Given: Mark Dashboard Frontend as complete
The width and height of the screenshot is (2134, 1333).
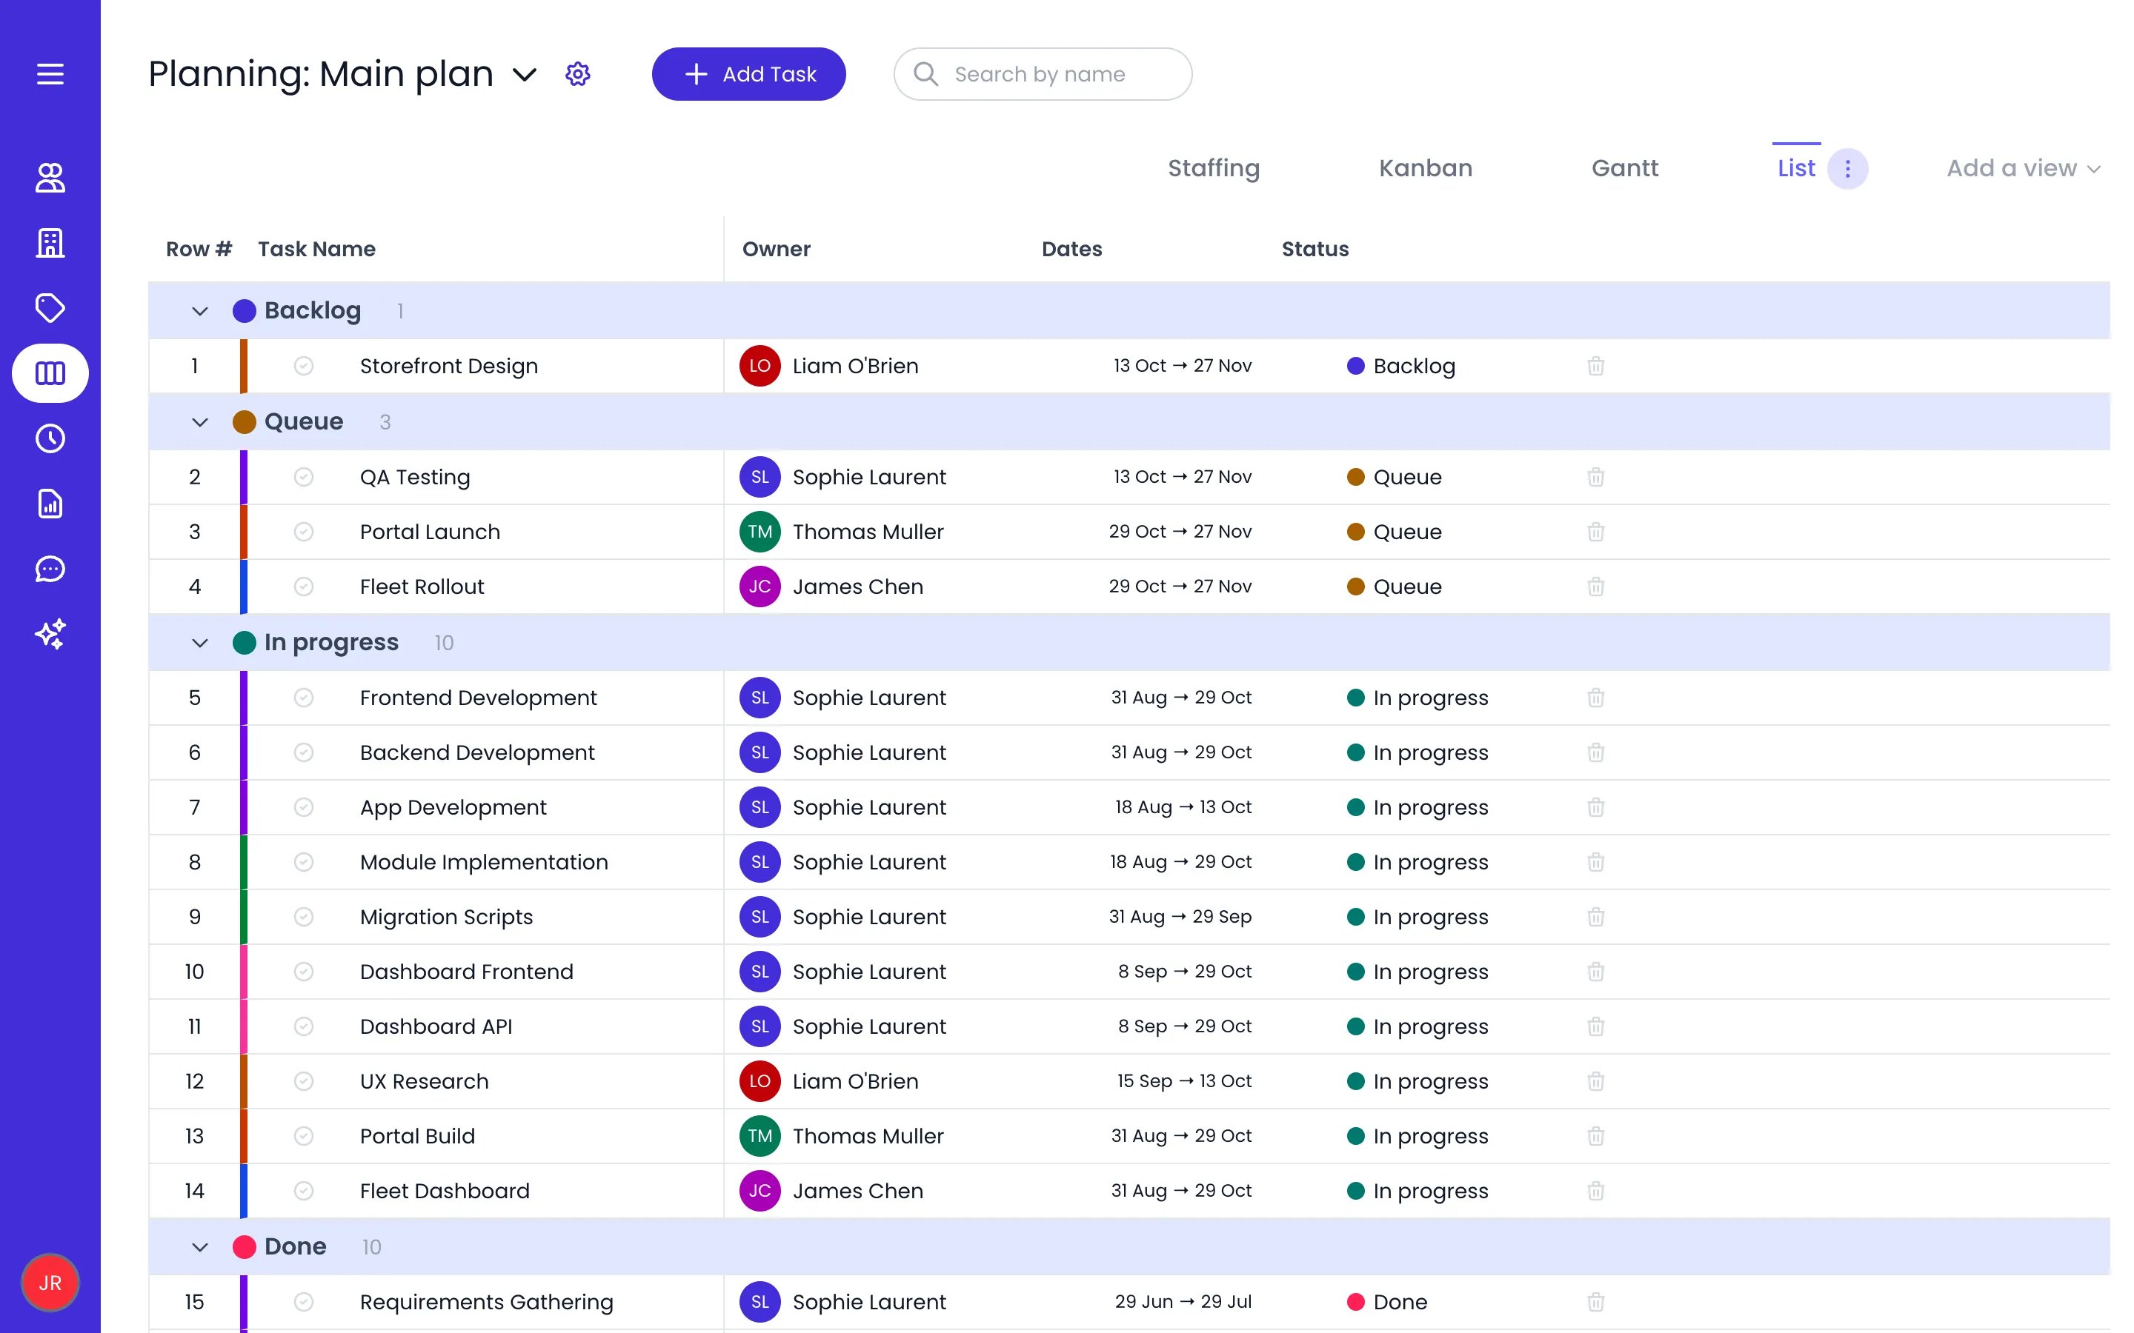Looking at the screenshot, I should click(303, 972).
